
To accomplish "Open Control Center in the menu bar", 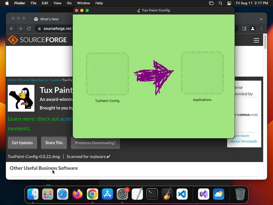I will (x=229, y=3).
